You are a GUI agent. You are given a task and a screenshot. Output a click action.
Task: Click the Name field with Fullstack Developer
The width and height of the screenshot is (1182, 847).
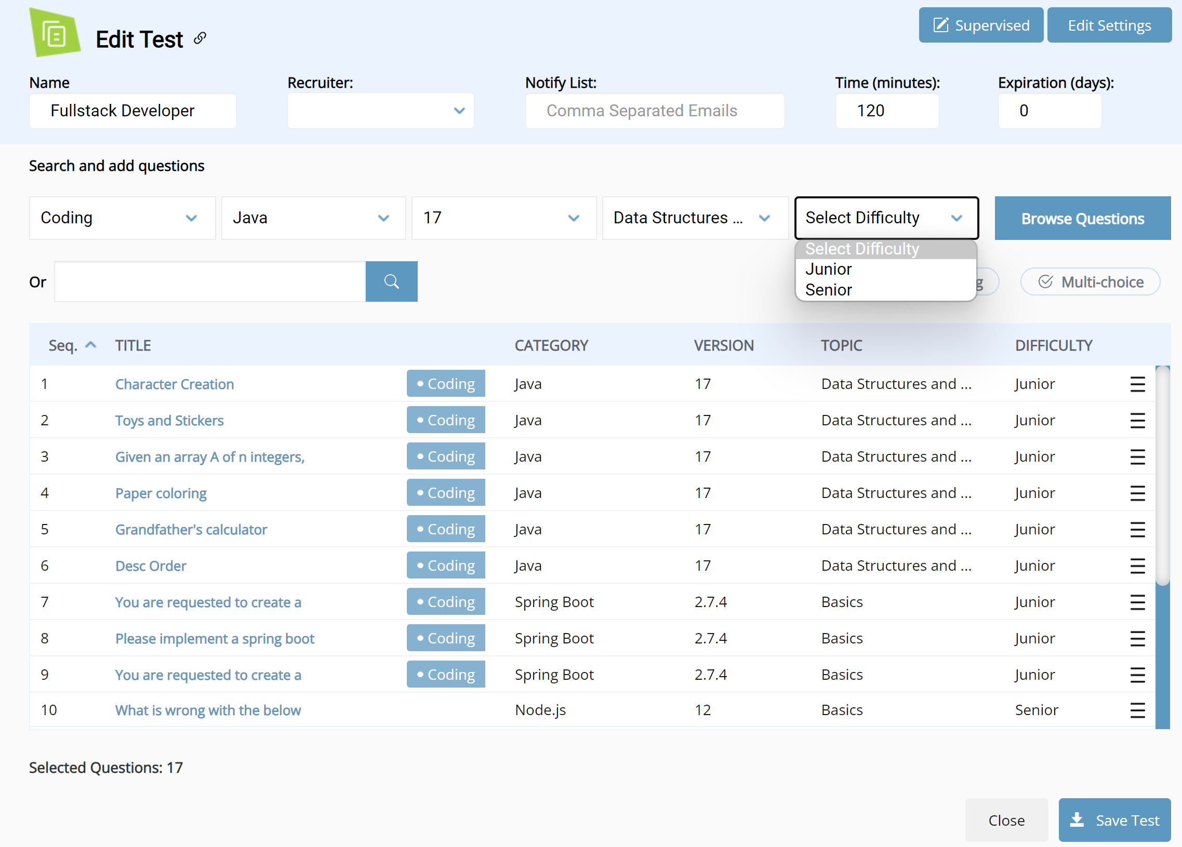coord(133,111)
